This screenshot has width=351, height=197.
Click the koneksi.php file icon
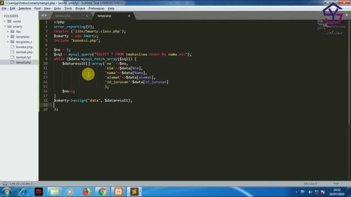(x=12, y=47)
